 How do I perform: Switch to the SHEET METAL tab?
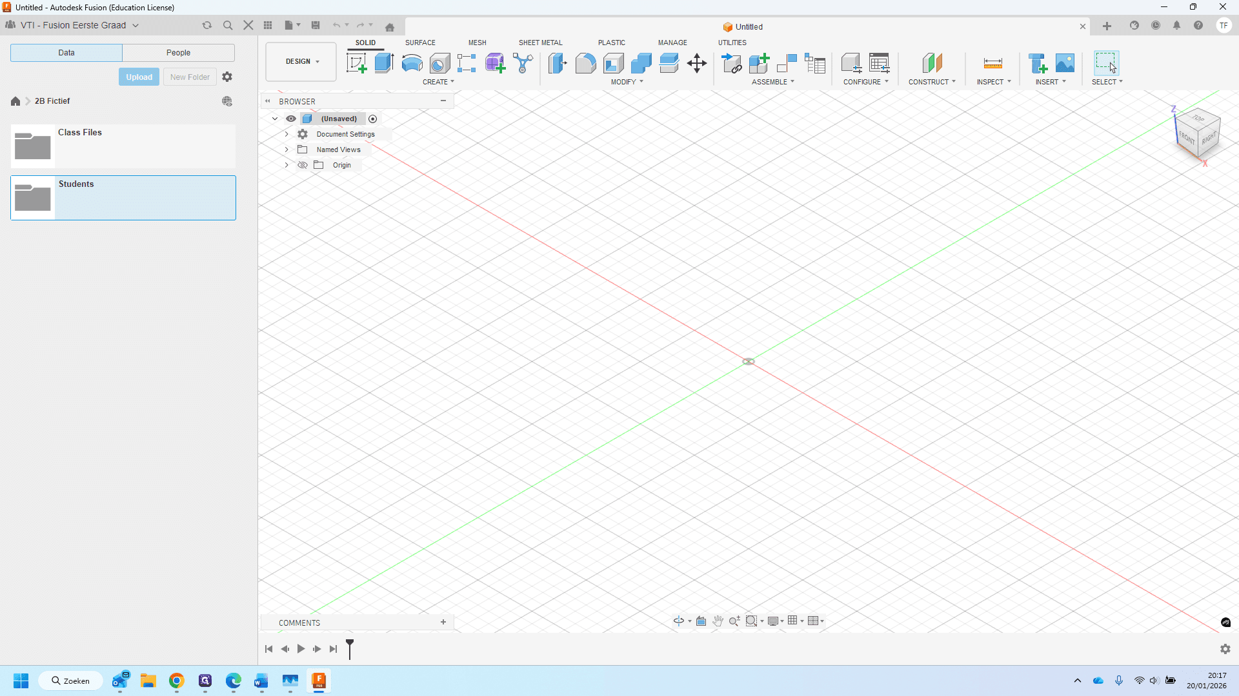(540, 43)
